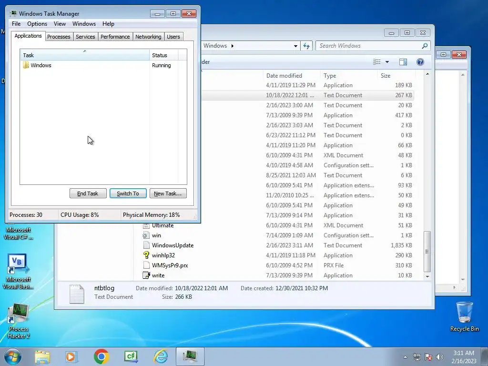The image size is (488, 366).
Task: Switch to the Users tab
Action: 173,37
